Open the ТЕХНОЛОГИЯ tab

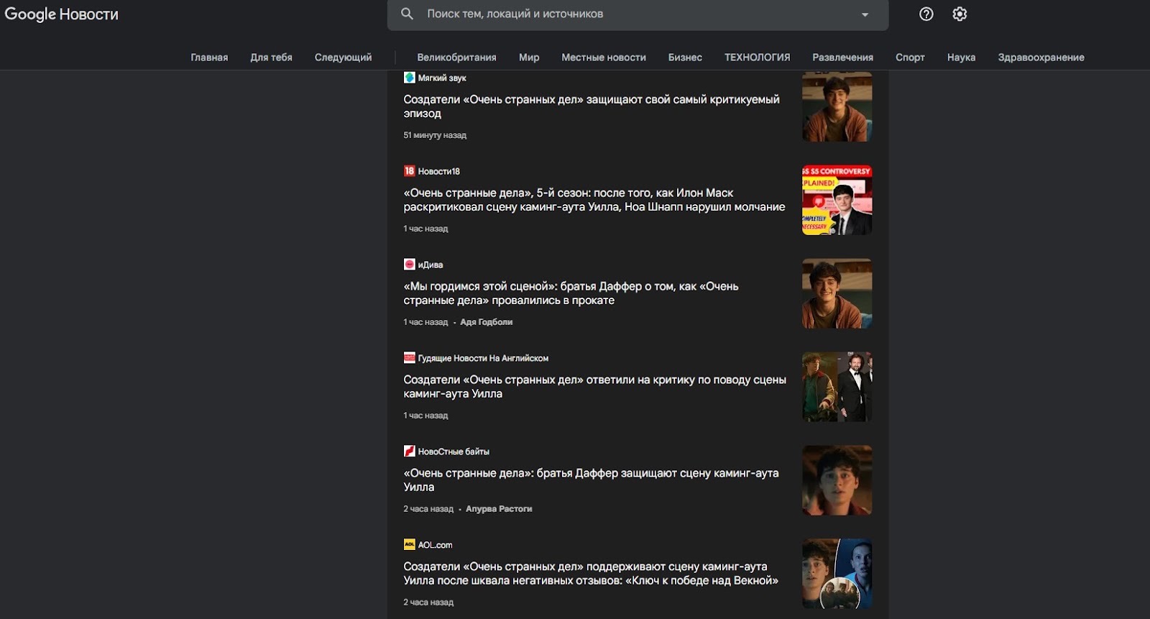coord(757,58)
